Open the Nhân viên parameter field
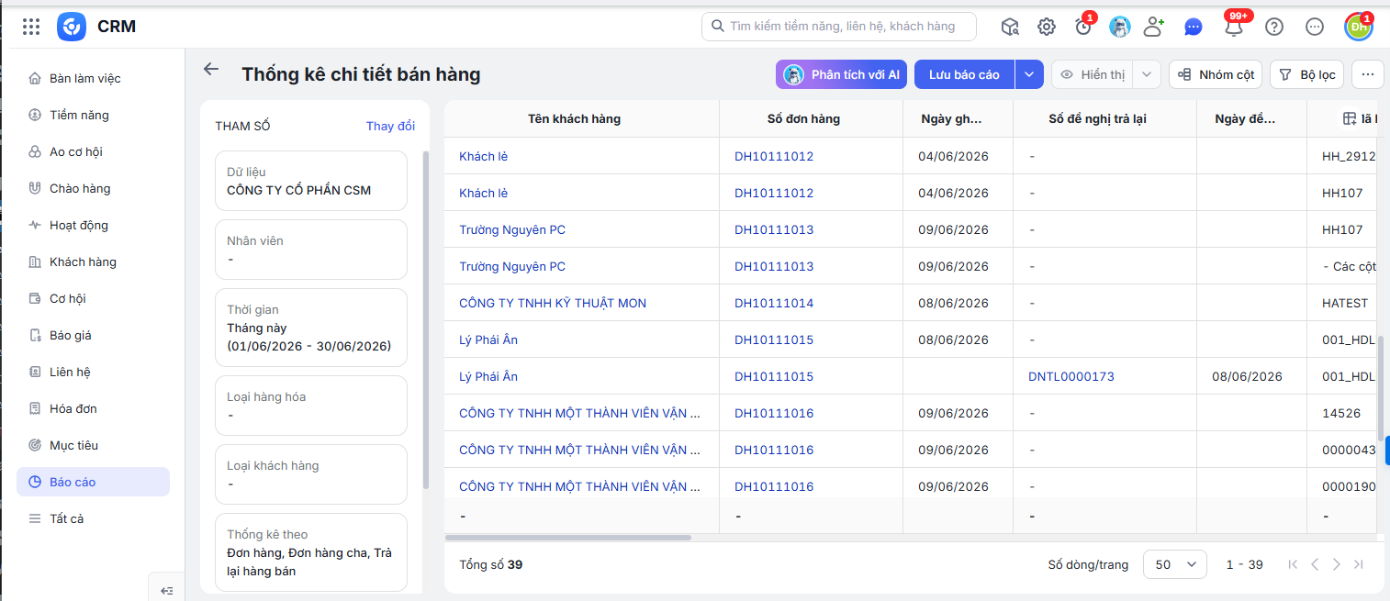This screenshot has height=601, width=1390. pyautogui.click(x=311, y=250)
